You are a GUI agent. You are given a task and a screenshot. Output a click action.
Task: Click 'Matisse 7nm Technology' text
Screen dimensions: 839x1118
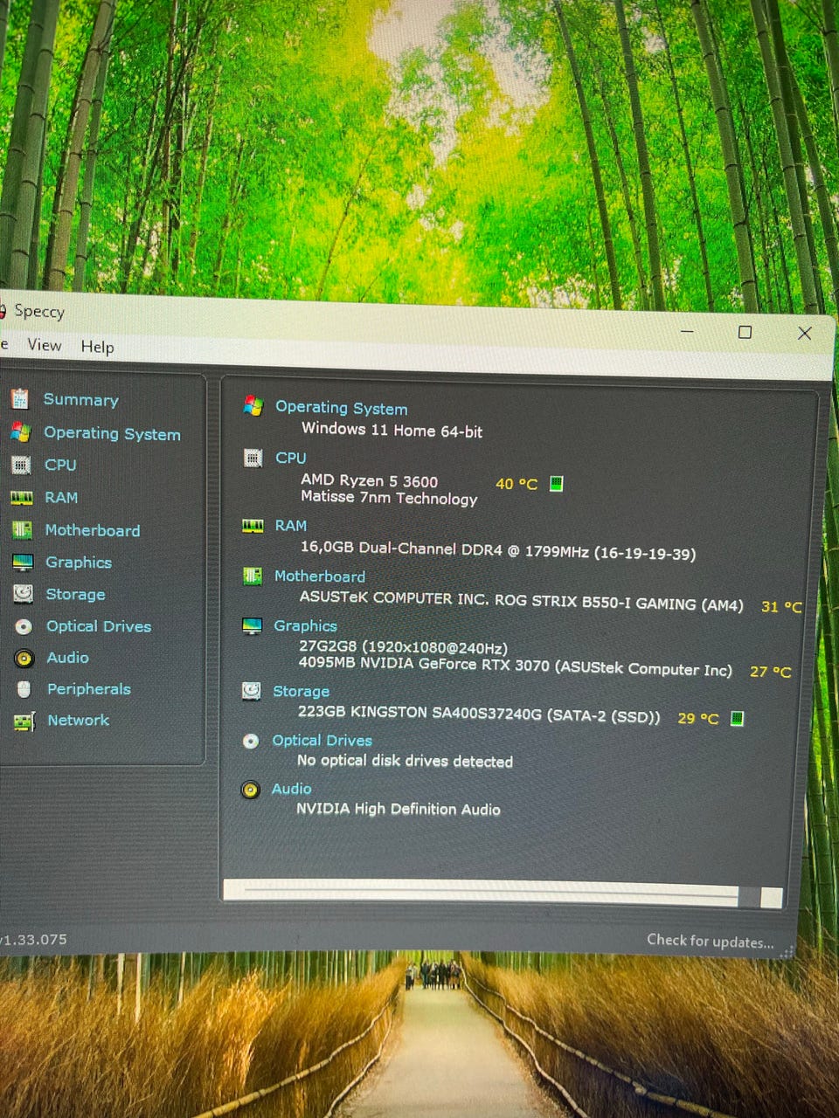[389, 498]
